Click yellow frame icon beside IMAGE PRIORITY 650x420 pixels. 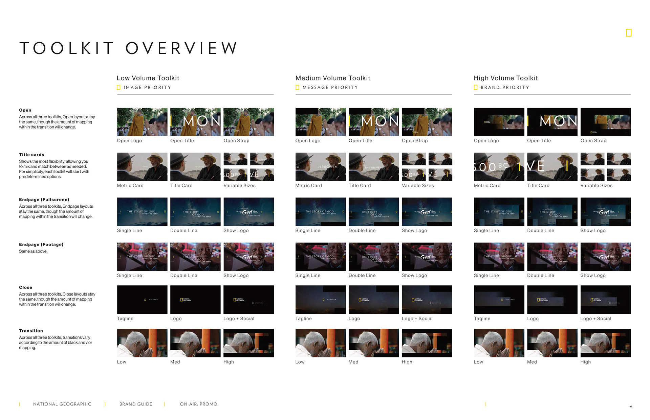click(x=118, y=88)
